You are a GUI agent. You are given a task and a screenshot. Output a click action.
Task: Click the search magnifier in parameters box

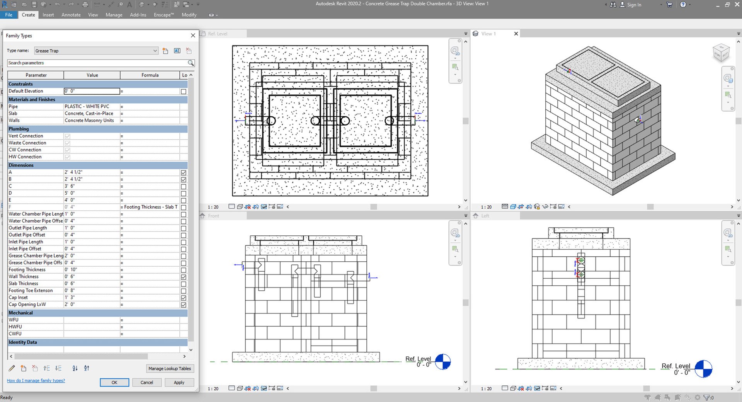(191, 63)
